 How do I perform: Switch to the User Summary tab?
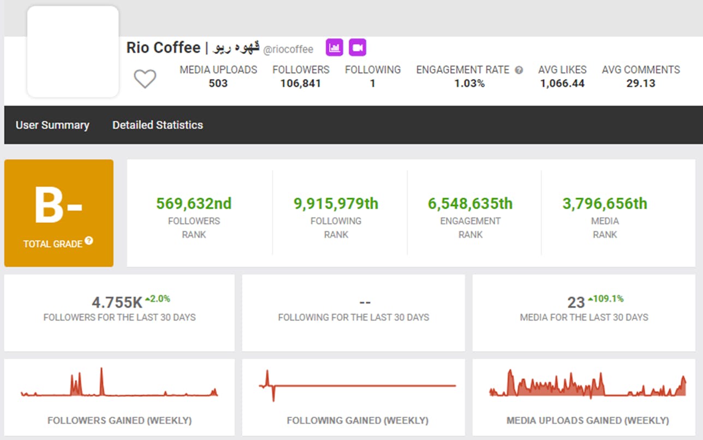tap(52, 125)
